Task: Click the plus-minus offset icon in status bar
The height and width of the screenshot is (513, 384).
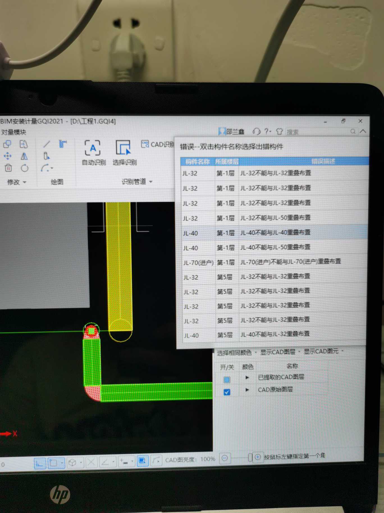Action: (124, 461)
